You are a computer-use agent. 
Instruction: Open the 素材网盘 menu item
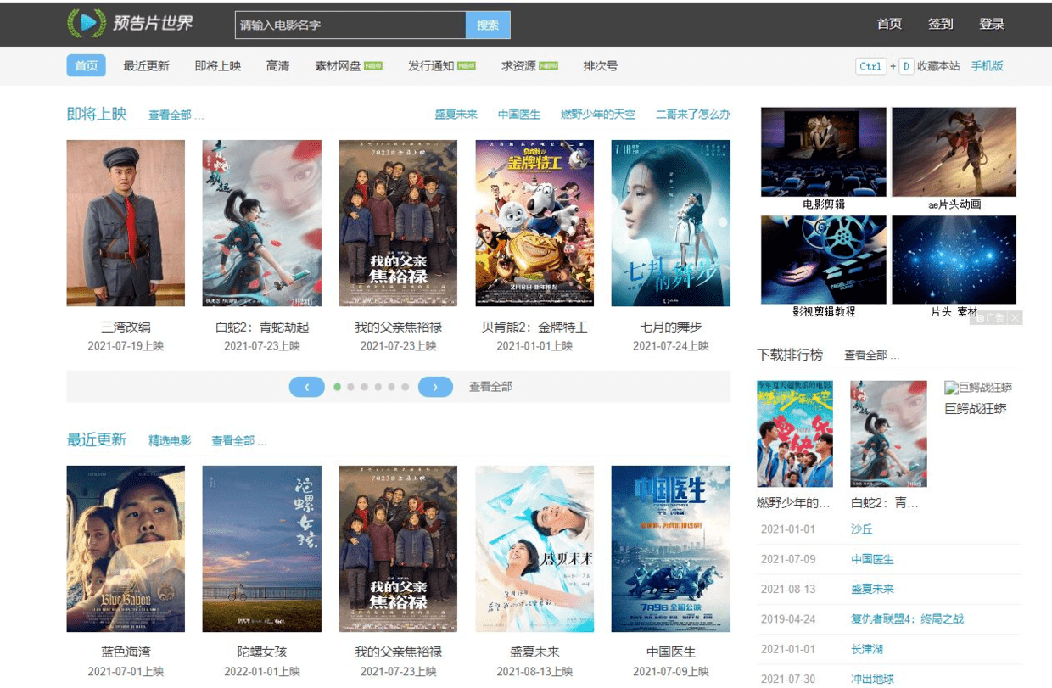tap(336, 65)
